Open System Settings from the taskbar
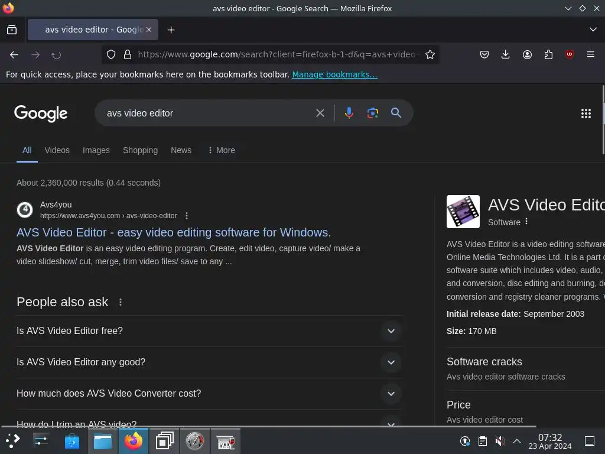The width and height of the screenshot is (605, 454). pyautogui.click(x=41, y=440)
